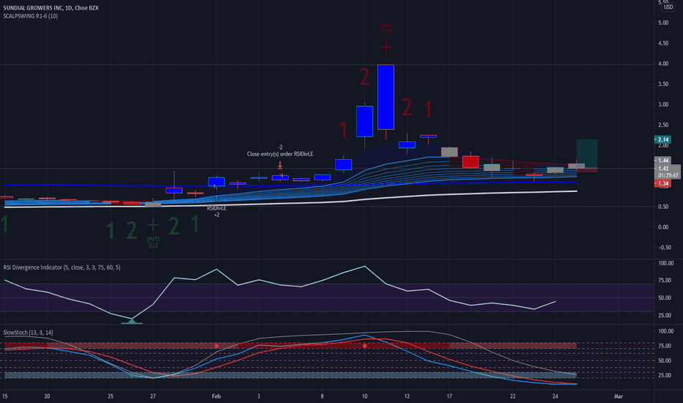This screenshot has height=403, width=683.
Task: Click date 27 on time axis
Action: point(153,396)
